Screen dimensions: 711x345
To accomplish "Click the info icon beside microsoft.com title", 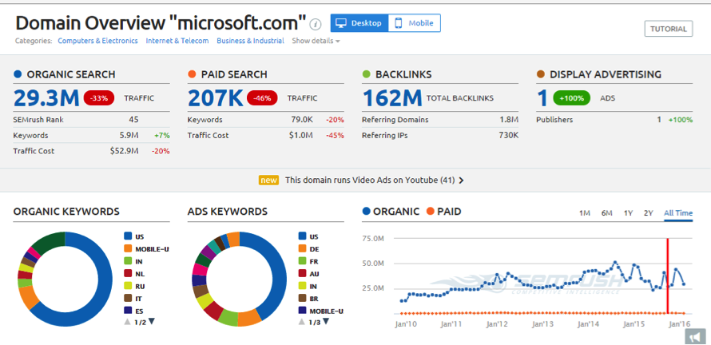I will tap(315, 24).
